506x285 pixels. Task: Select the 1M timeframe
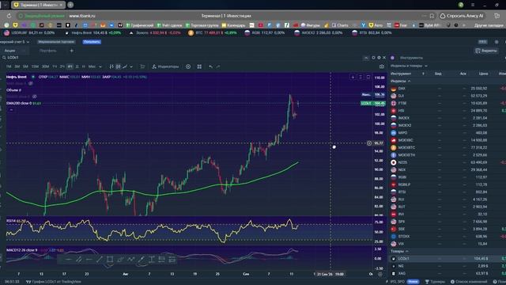9,66
